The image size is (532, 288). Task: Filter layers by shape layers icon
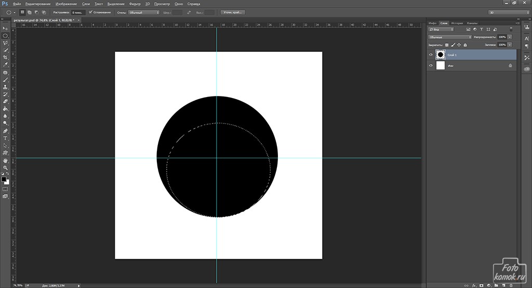488,30
